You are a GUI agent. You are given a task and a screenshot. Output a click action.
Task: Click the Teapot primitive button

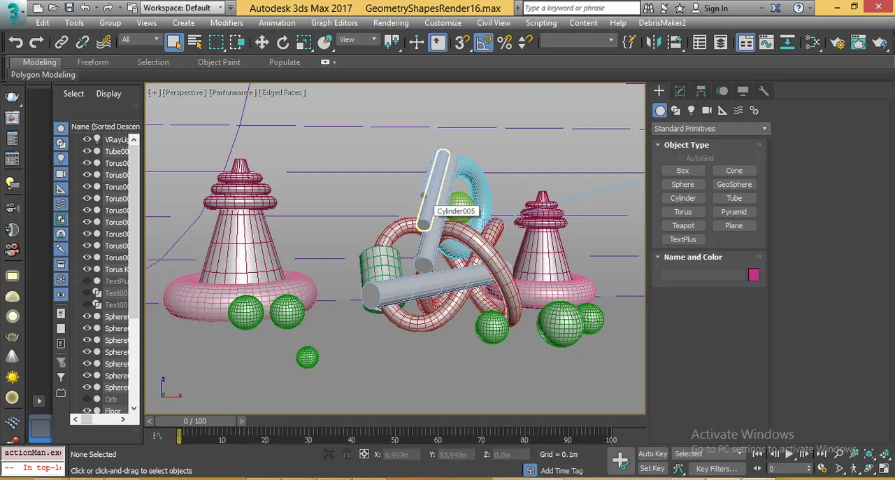683,225
